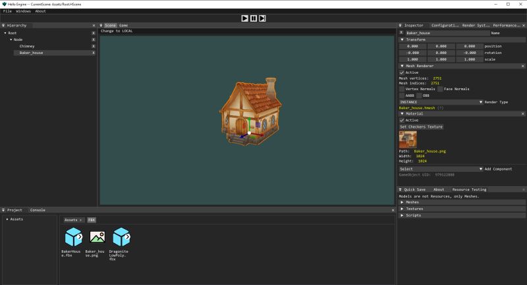Expand the Meshes resource list
The image size is (527, 285).
point(462,203)
